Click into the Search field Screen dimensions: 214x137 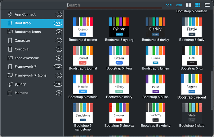pyautogui.click(x=114, y=5)
